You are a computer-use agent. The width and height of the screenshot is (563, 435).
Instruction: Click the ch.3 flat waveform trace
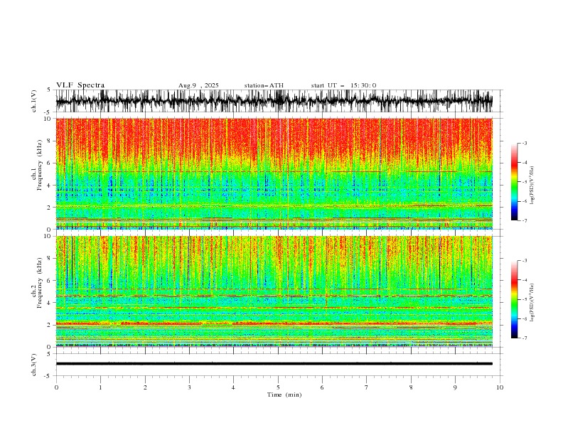click(x=274, y=364)
